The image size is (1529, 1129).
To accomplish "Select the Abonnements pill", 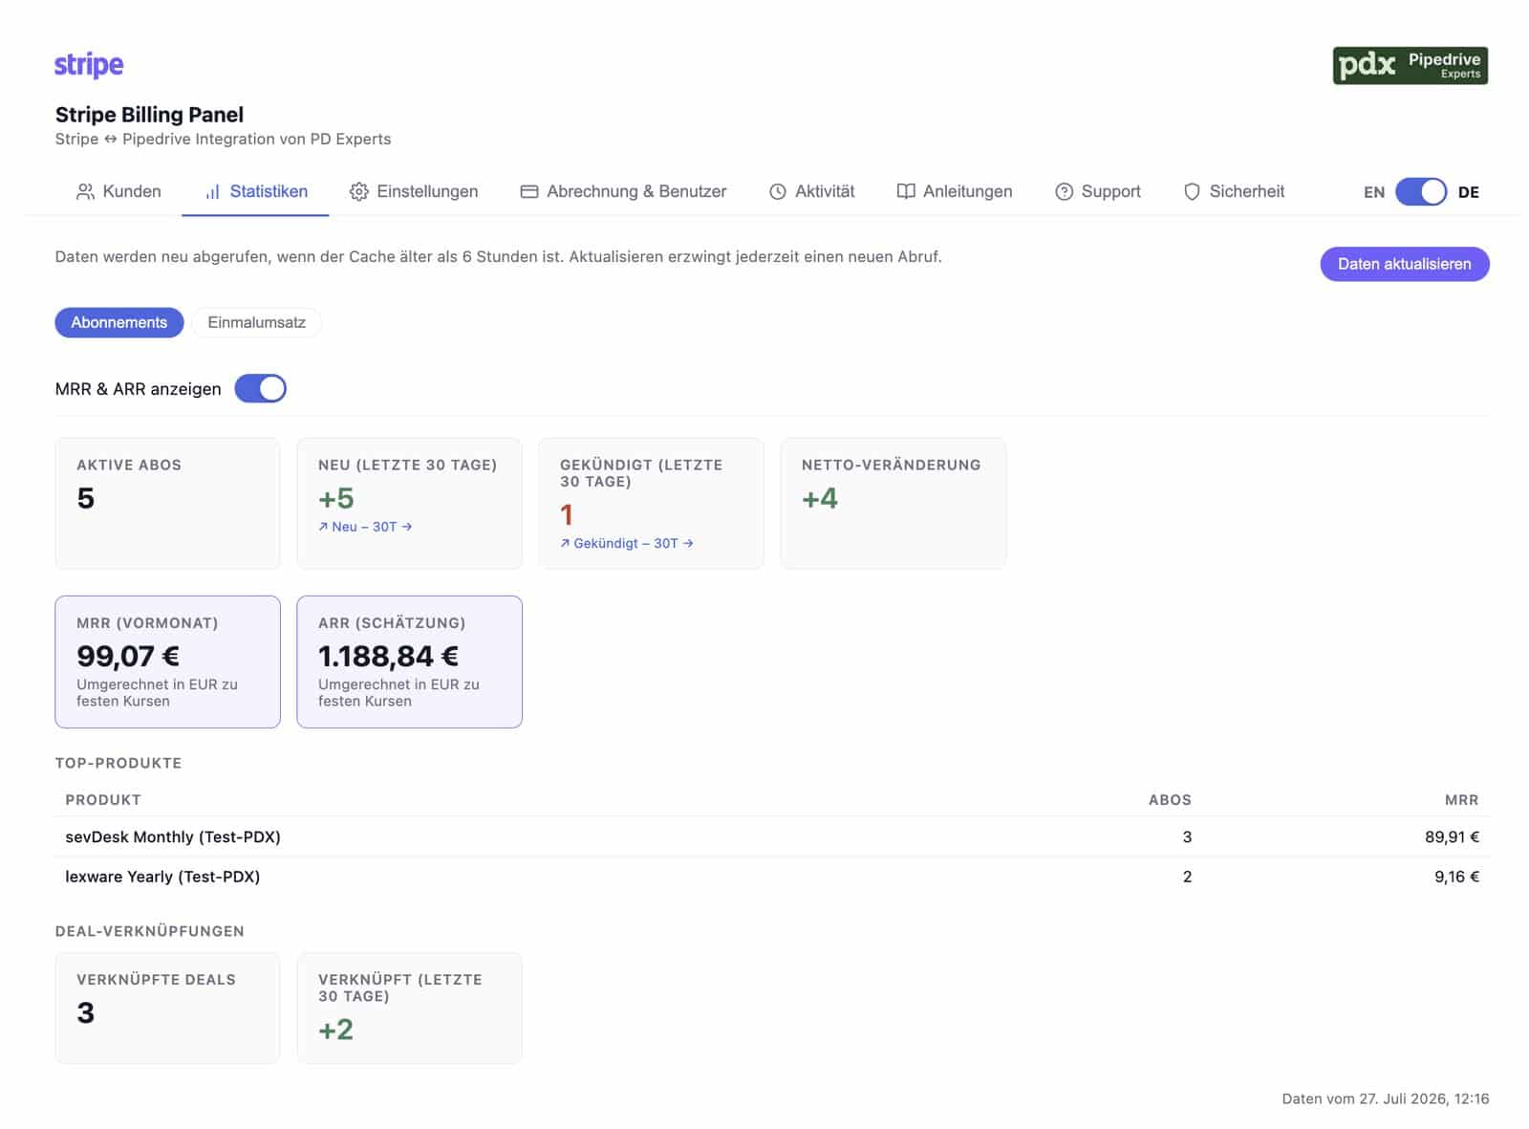I will coord(119,322).
